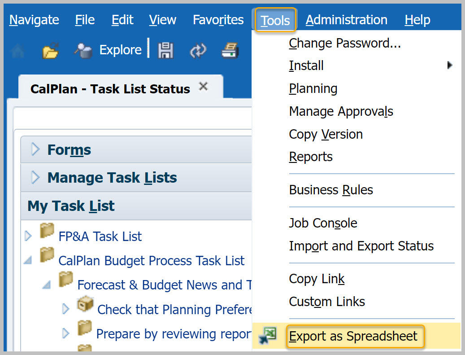Click the Check that Planning task box icon
This screenshot has width=465, height=355.
(x=85, y=303)
